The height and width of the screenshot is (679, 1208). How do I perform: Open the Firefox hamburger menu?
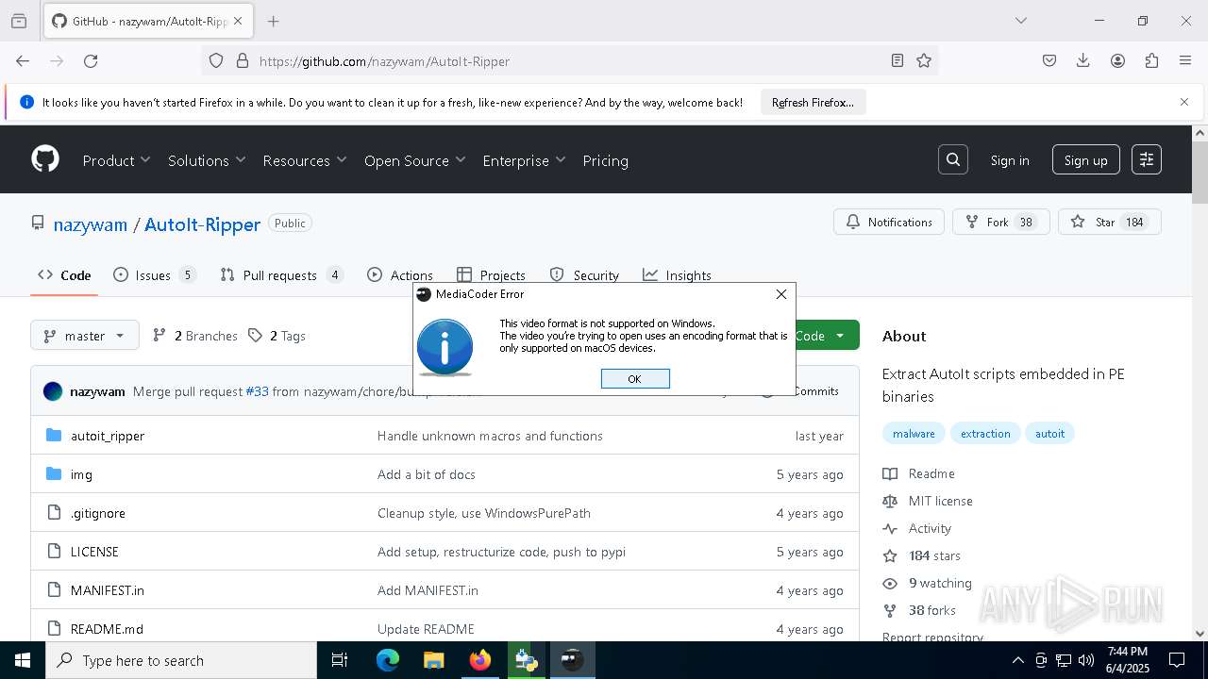point(1185,60)
